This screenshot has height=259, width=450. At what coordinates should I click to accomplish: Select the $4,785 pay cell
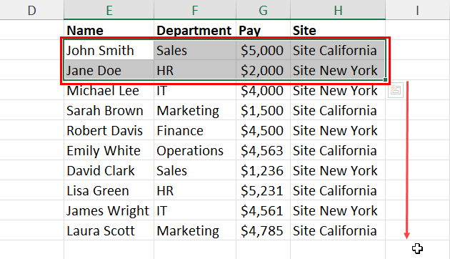click(x=263, y=230)
